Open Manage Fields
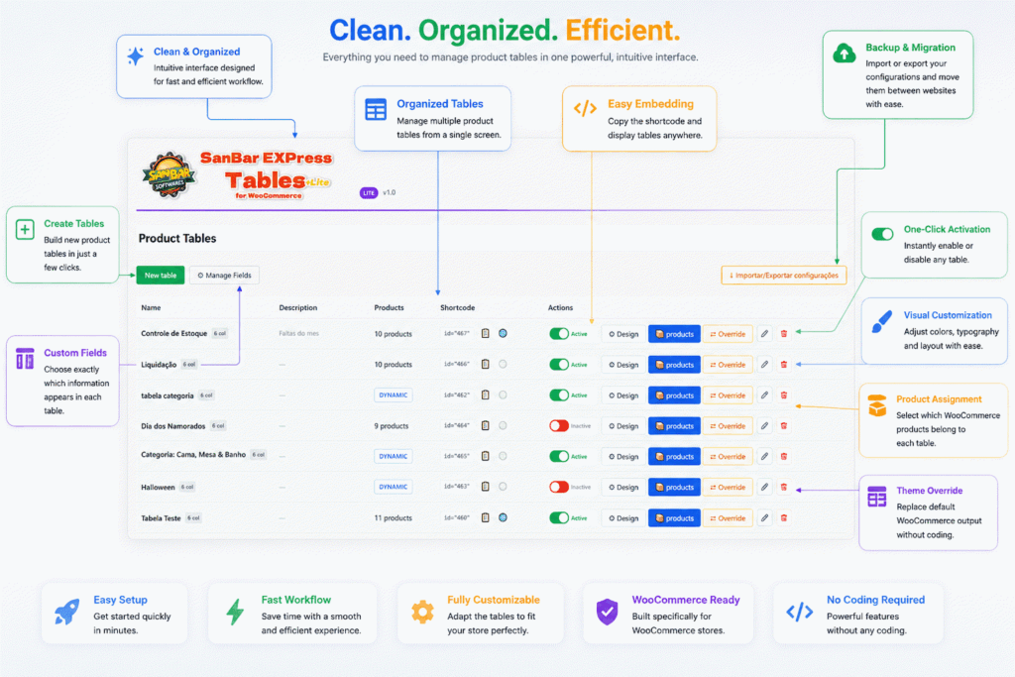Viewport: 1015px width, 677px height. point(225,276)
